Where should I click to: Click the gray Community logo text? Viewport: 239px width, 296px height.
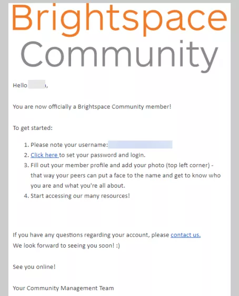point(119,56)
